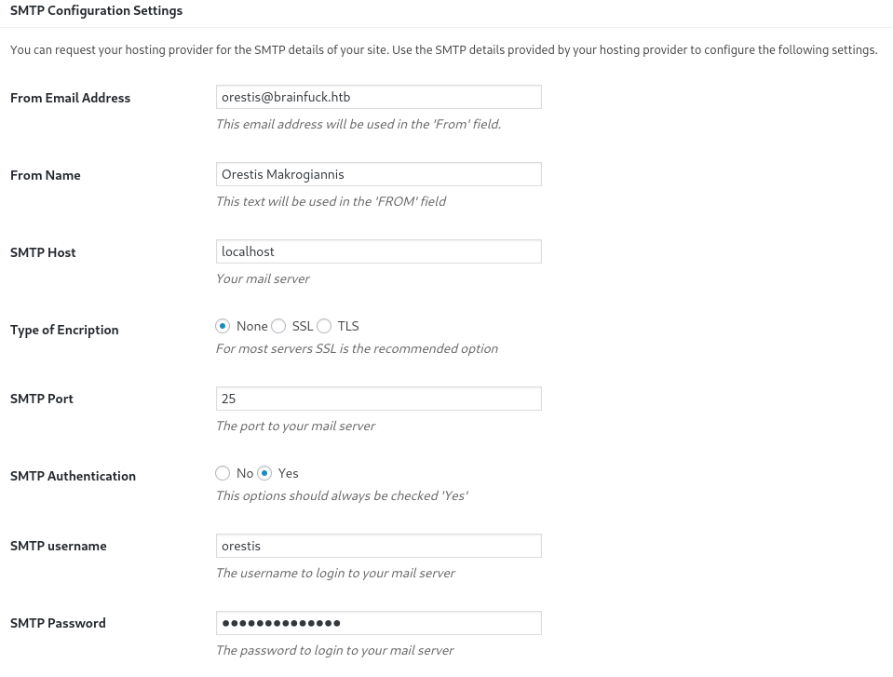Set SMTP Authentication to No
This screenshot has height=677, width=893.
(223, 473)
